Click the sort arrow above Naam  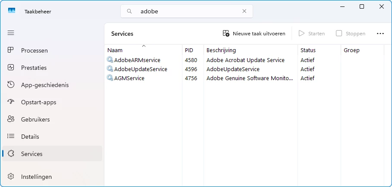(144, 46)
